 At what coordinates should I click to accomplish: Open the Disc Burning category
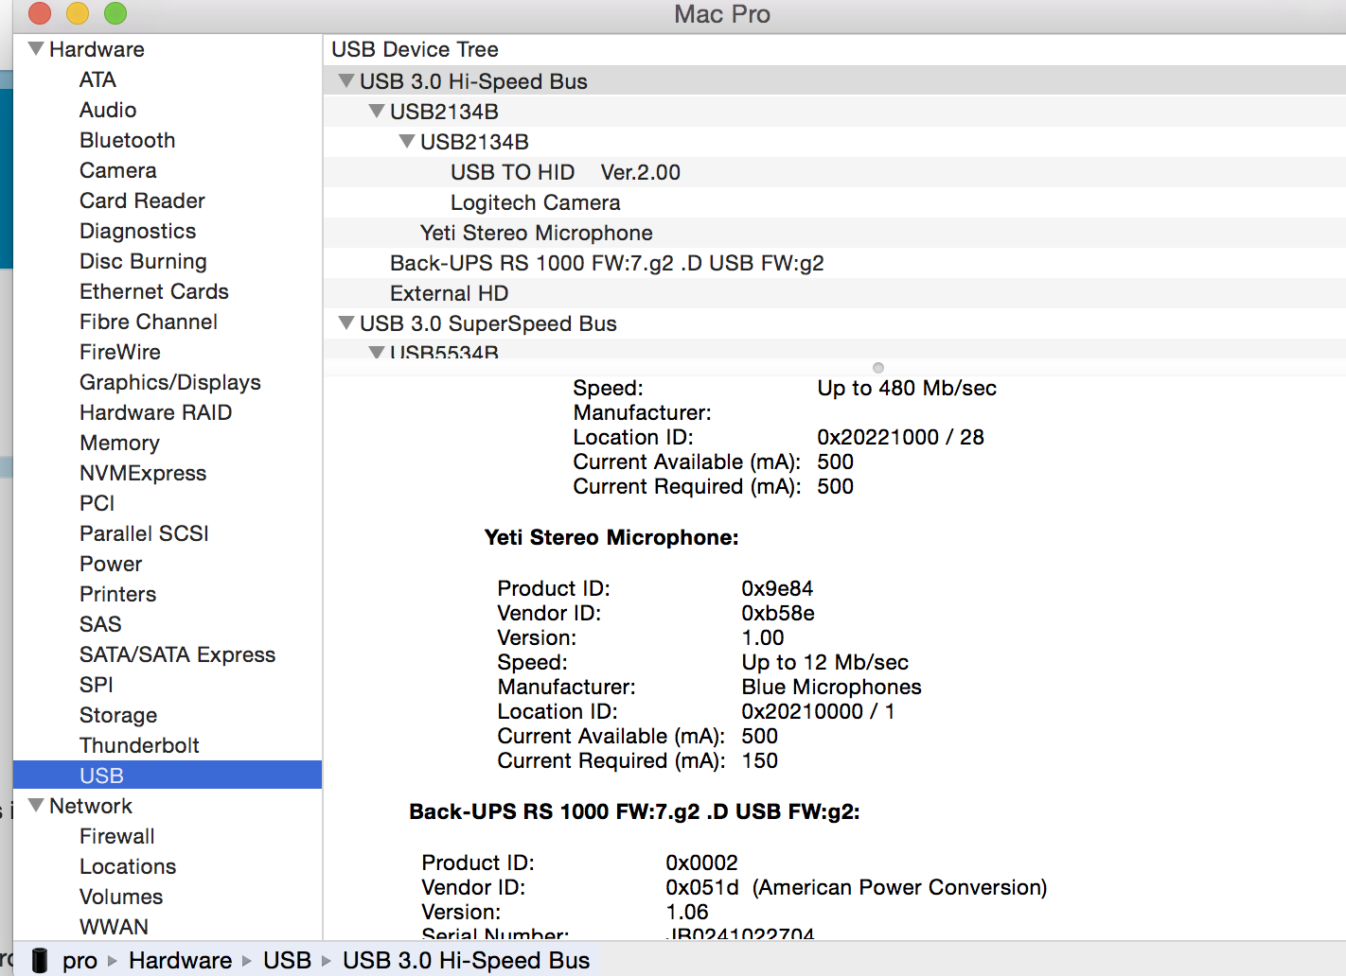[x=143, y=261]
